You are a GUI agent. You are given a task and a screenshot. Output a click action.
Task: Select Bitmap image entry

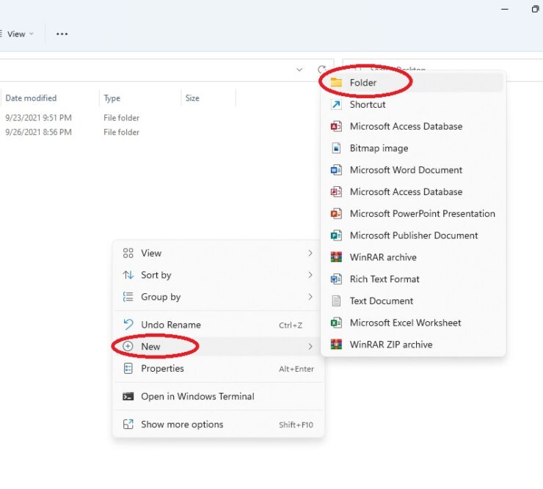(x=412, y=148)
